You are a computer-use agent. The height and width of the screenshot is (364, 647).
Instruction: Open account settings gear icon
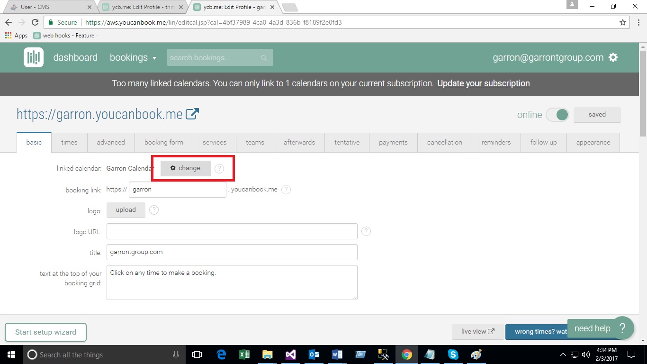pos(613,57)
